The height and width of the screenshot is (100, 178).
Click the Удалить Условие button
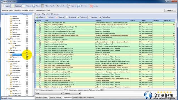(56, 97)
